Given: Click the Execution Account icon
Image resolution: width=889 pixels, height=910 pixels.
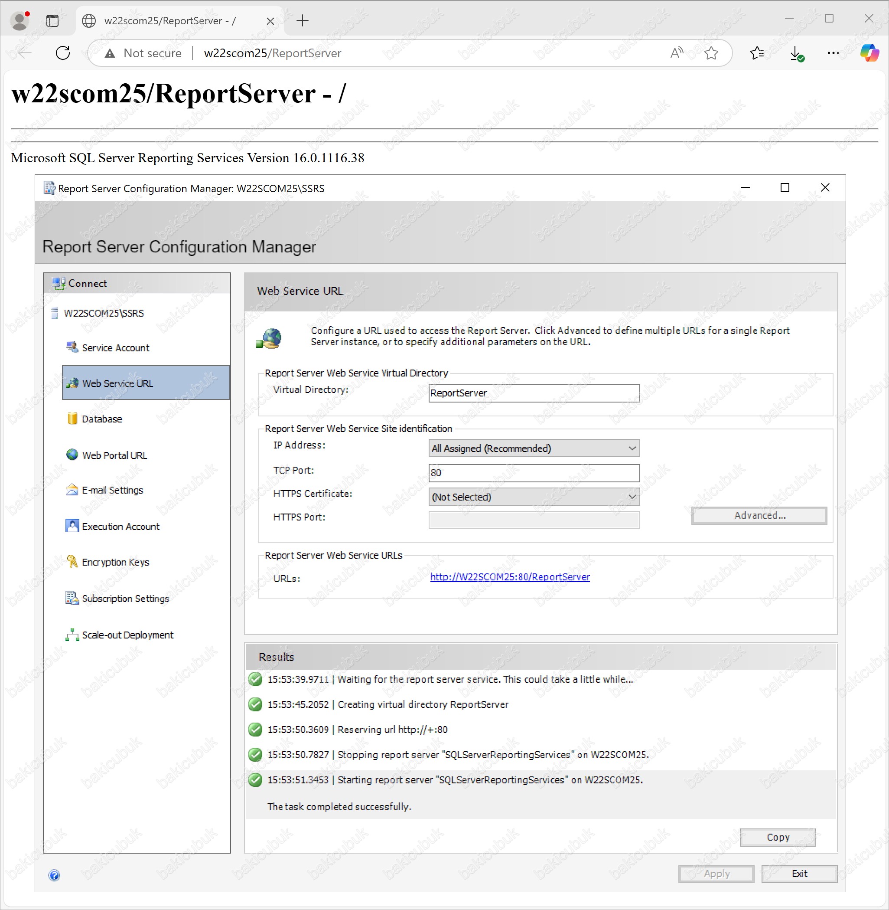Looking at the screenshot, I should pyautogui.click(x=72, y=526).
